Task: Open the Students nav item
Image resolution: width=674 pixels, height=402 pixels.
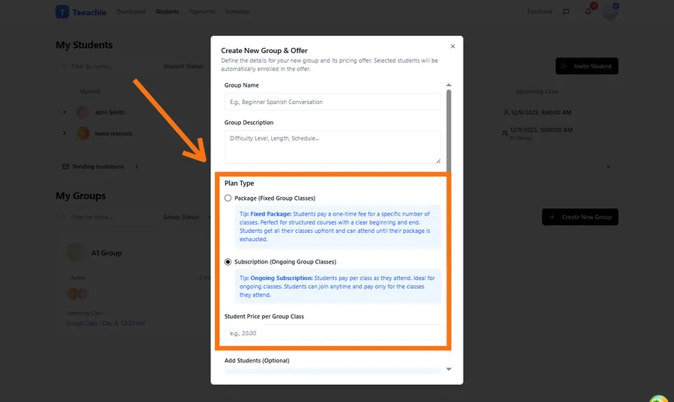Action: (x=167, y=11)
